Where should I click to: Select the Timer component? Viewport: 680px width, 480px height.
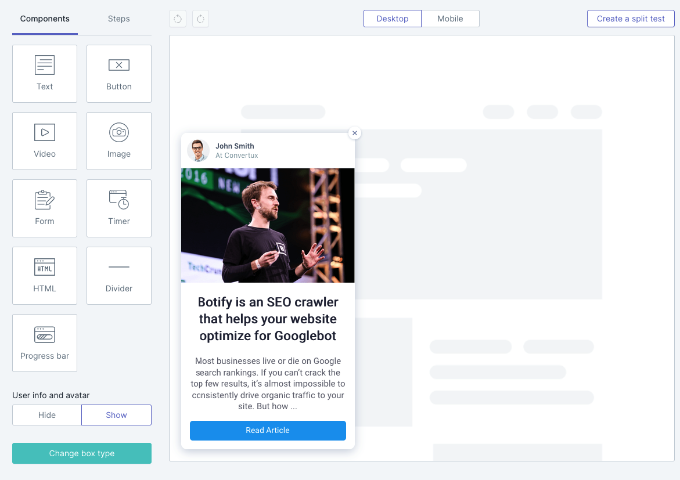tap(119, 208)
